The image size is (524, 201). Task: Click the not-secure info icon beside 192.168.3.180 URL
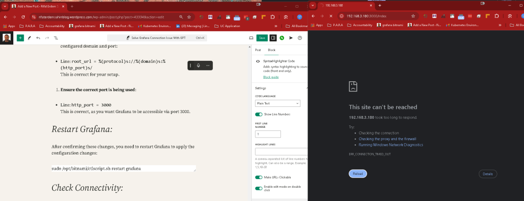point(341,16)
